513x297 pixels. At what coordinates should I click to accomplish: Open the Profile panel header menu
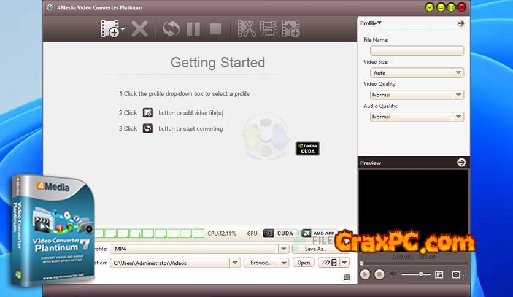pos(371,23)
